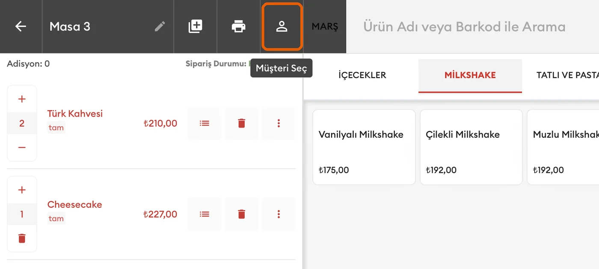
Task: Open Türk Kahvesi three-dot menu
Action: pyautogui.click(x=279, y=123)
